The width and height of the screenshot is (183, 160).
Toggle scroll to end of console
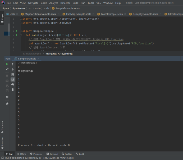(13, 80)
